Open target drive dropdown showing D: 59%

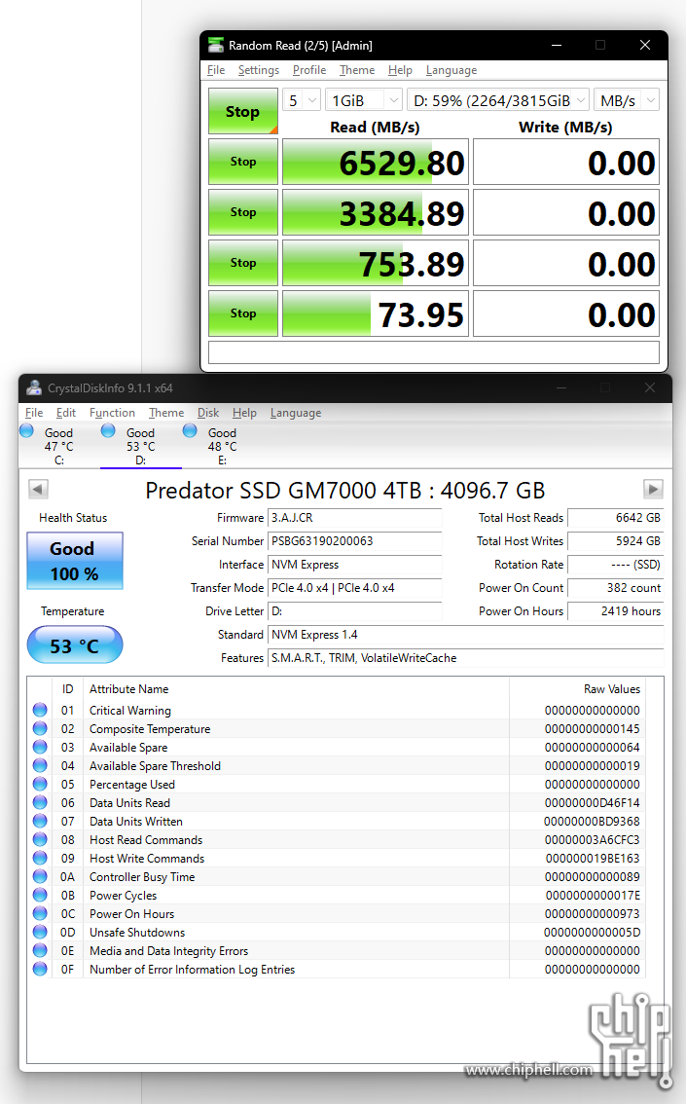pos(498,100)
